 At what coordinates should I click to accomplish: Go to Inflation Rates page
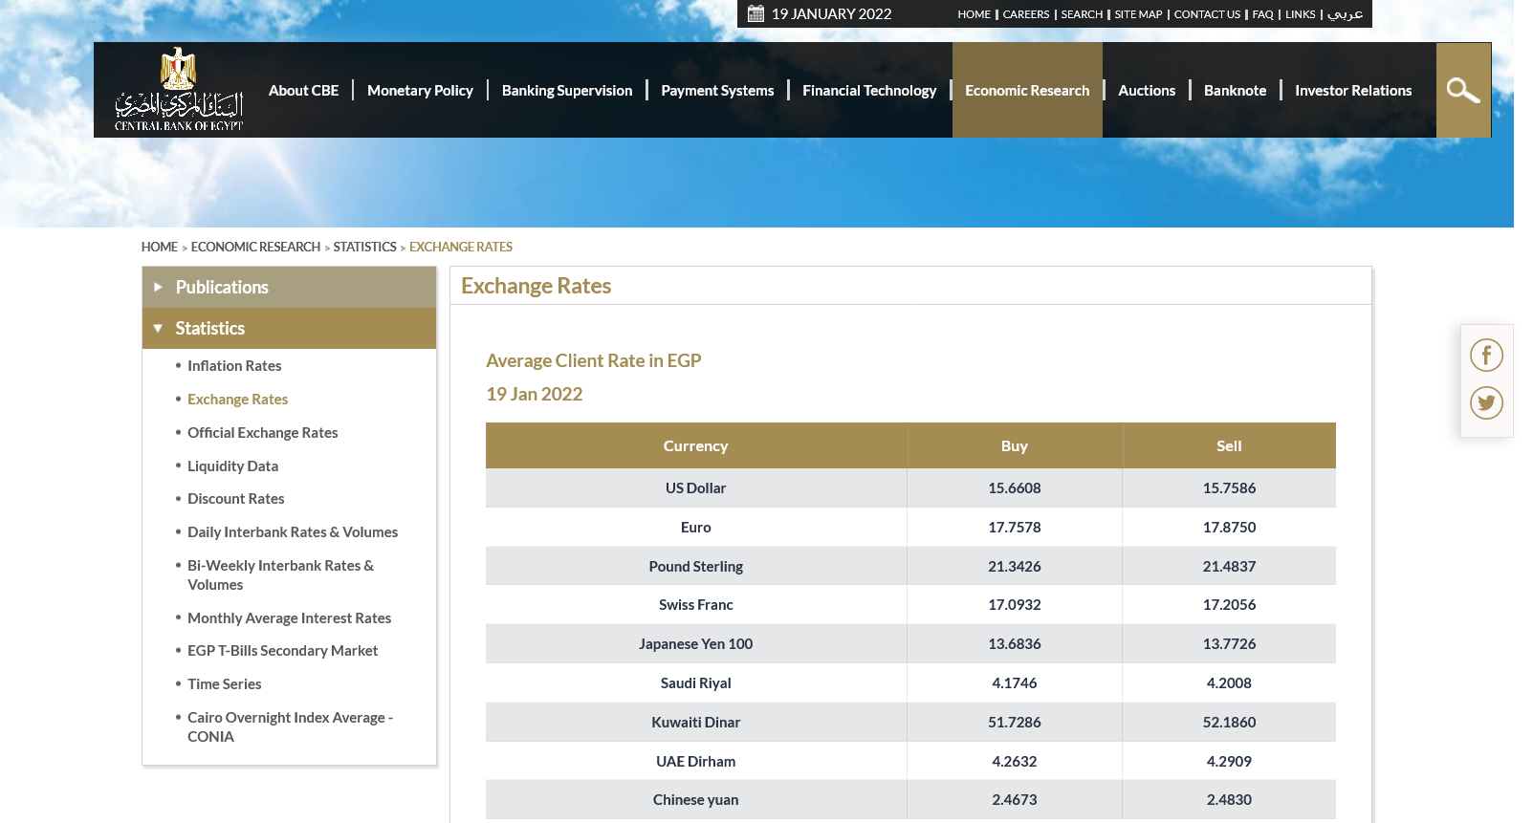pyautogui.click(x=234, y=366)
